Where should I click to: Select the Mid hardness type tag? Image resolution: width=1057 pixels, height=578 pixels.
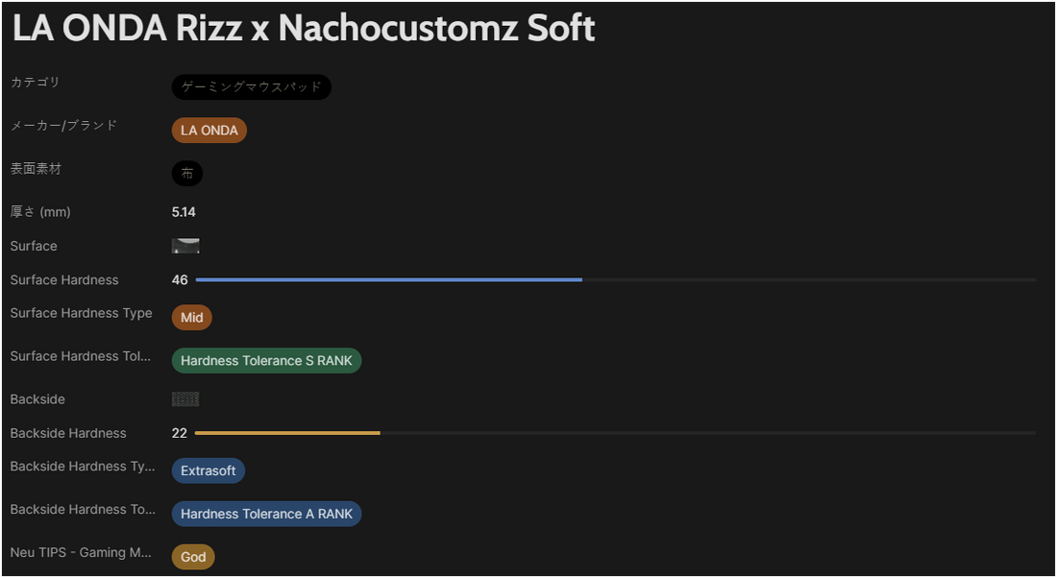click(x=192, y=317)
